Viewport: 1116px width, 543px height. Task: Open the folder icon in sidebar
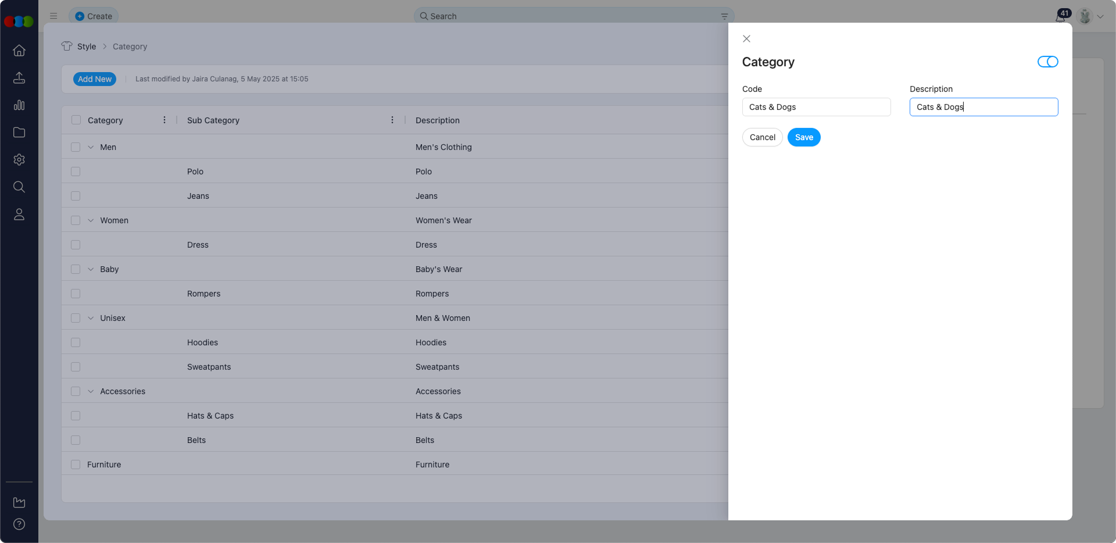19,133
